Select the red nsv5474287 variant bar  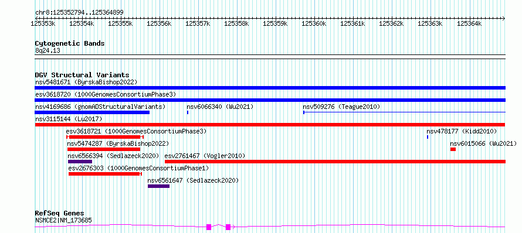pos(104,149)
